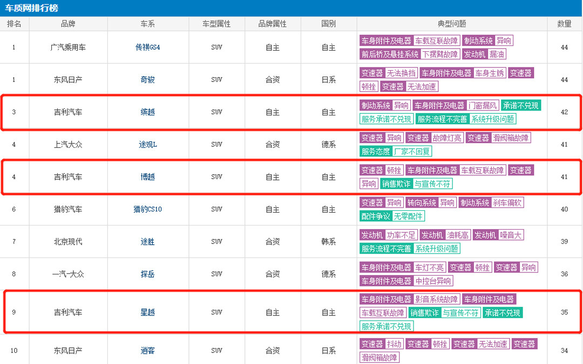Click the 门窗漏风 problem tag
Image resolution: width=583 pixels, height=364 pixels.
click(483, 106)
